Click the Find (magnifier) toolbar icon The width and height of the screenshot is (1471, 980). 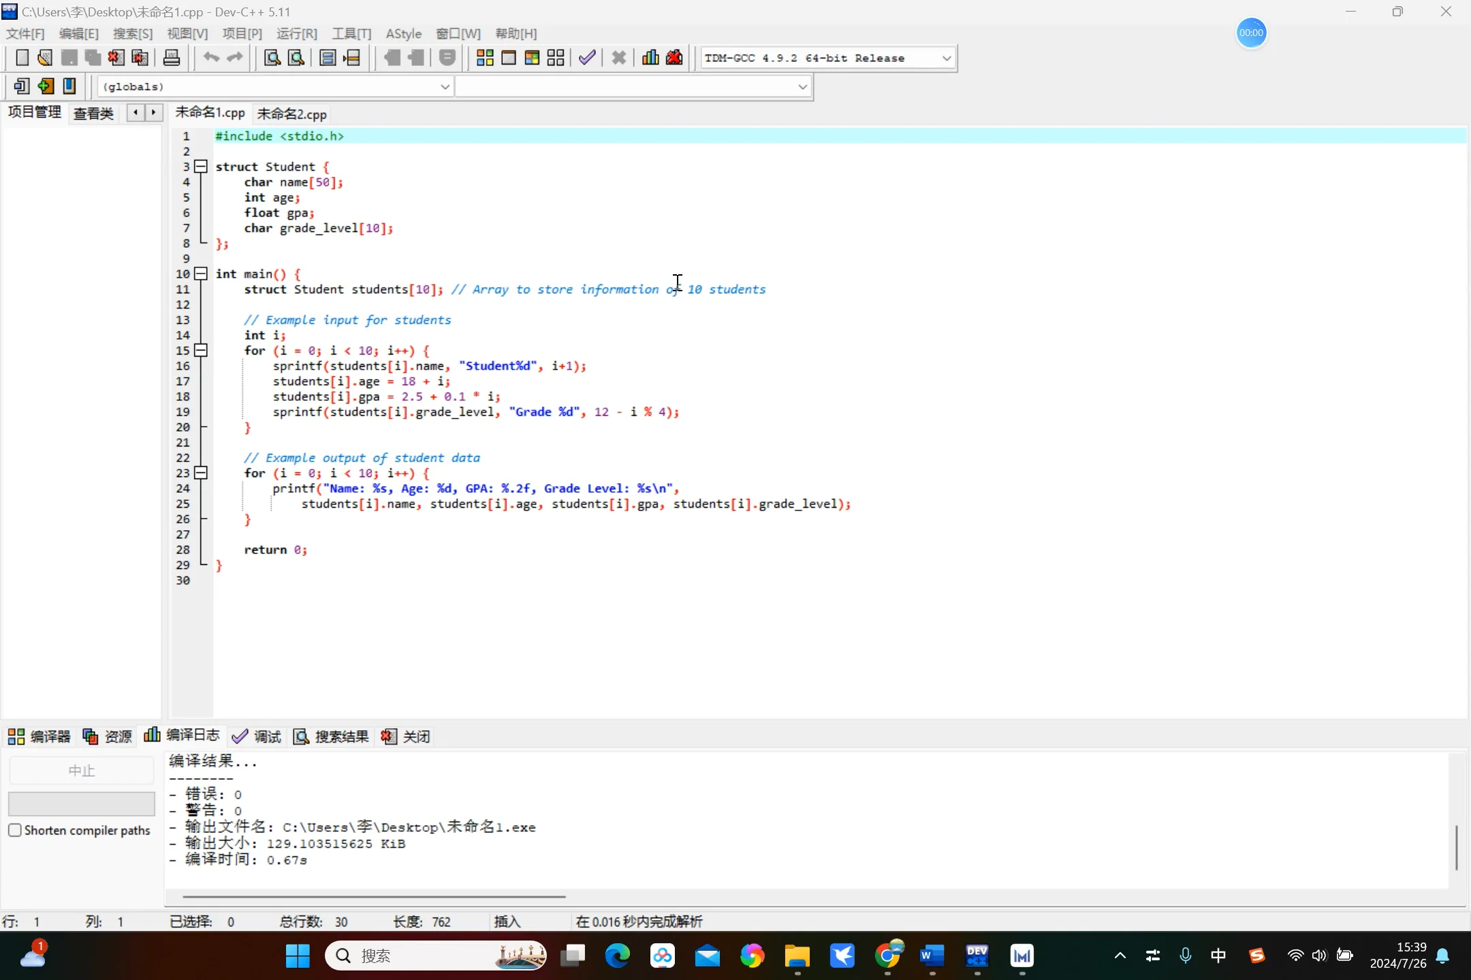tap(272, 58)
